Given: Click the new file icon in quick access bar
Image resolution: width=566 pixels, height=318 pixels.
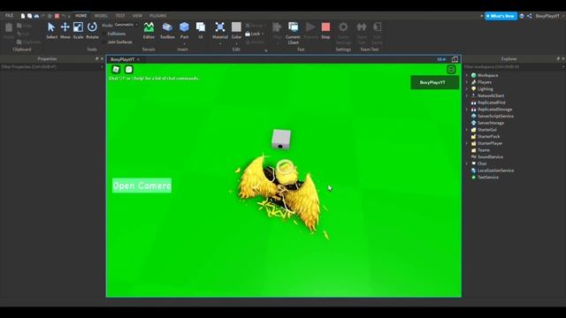Looking at the screenshot, I should (23, 16).
